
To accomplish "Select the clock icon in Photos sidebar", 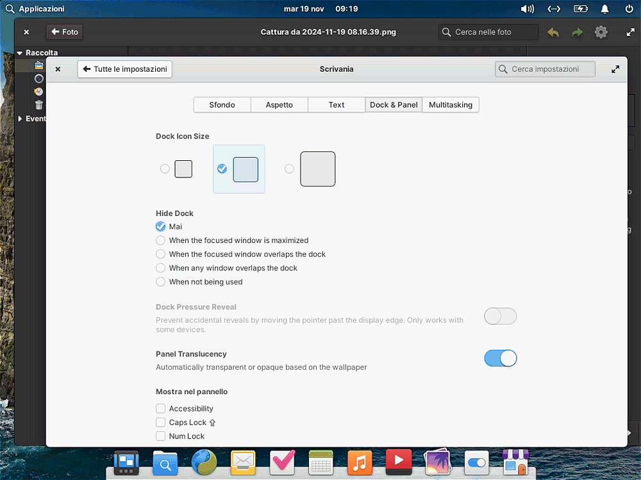I will pyautogui.click(x=39, y=92).
